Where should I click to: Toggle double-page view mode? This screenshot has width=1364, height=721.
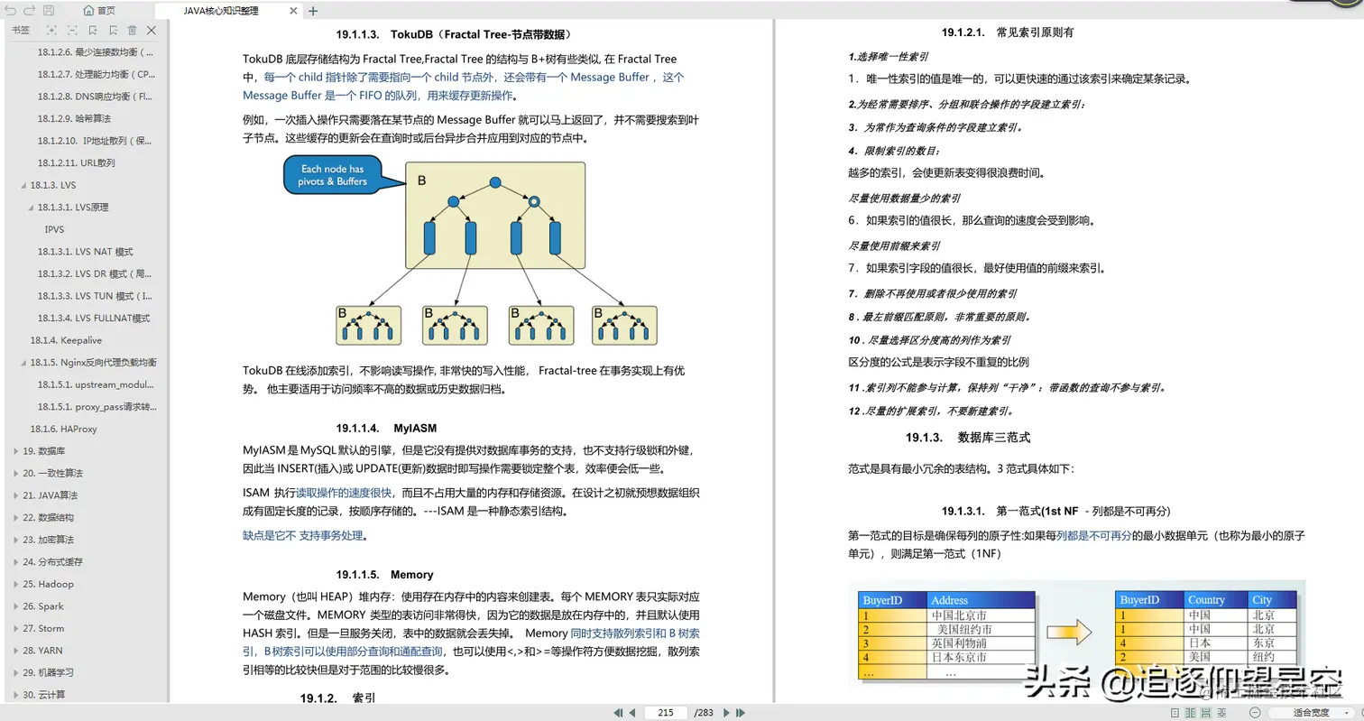1191,714
